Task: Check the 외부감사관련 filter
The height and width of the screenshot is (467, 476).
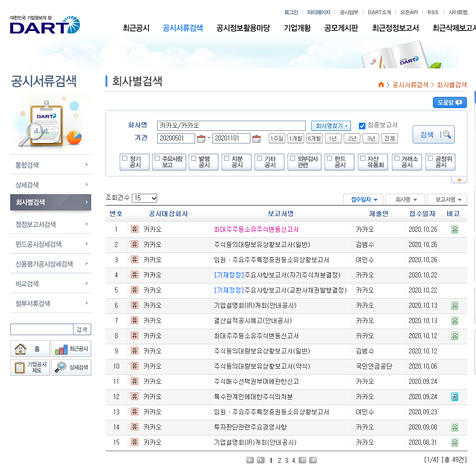Action: (x=292, y=158)
